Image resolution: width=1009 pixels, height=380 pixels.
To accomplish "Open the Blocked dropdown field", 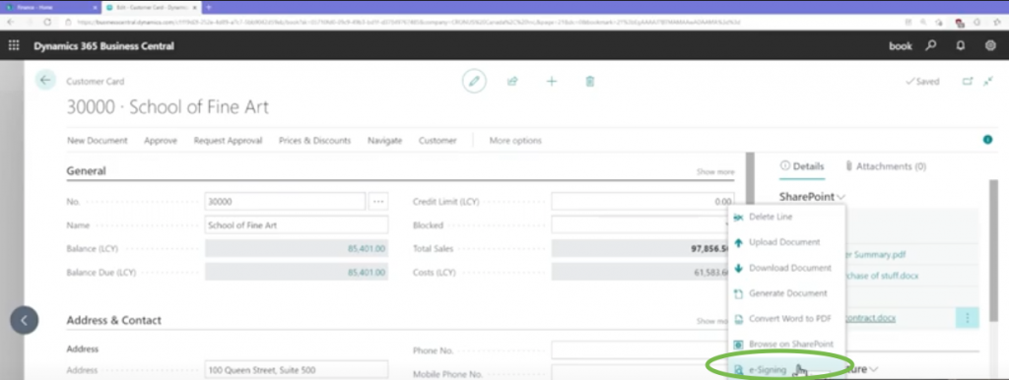I will tap(642, 225).
